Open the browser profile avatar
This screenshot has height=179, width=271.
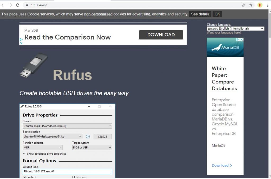[260, 5]
